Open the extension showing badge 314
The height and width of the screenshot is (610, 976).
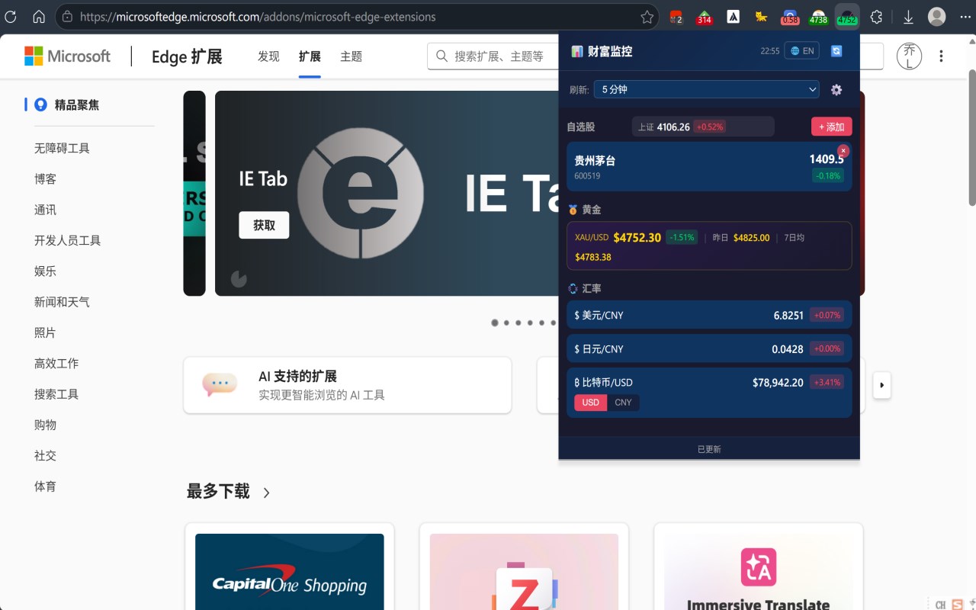pos(705,17)
